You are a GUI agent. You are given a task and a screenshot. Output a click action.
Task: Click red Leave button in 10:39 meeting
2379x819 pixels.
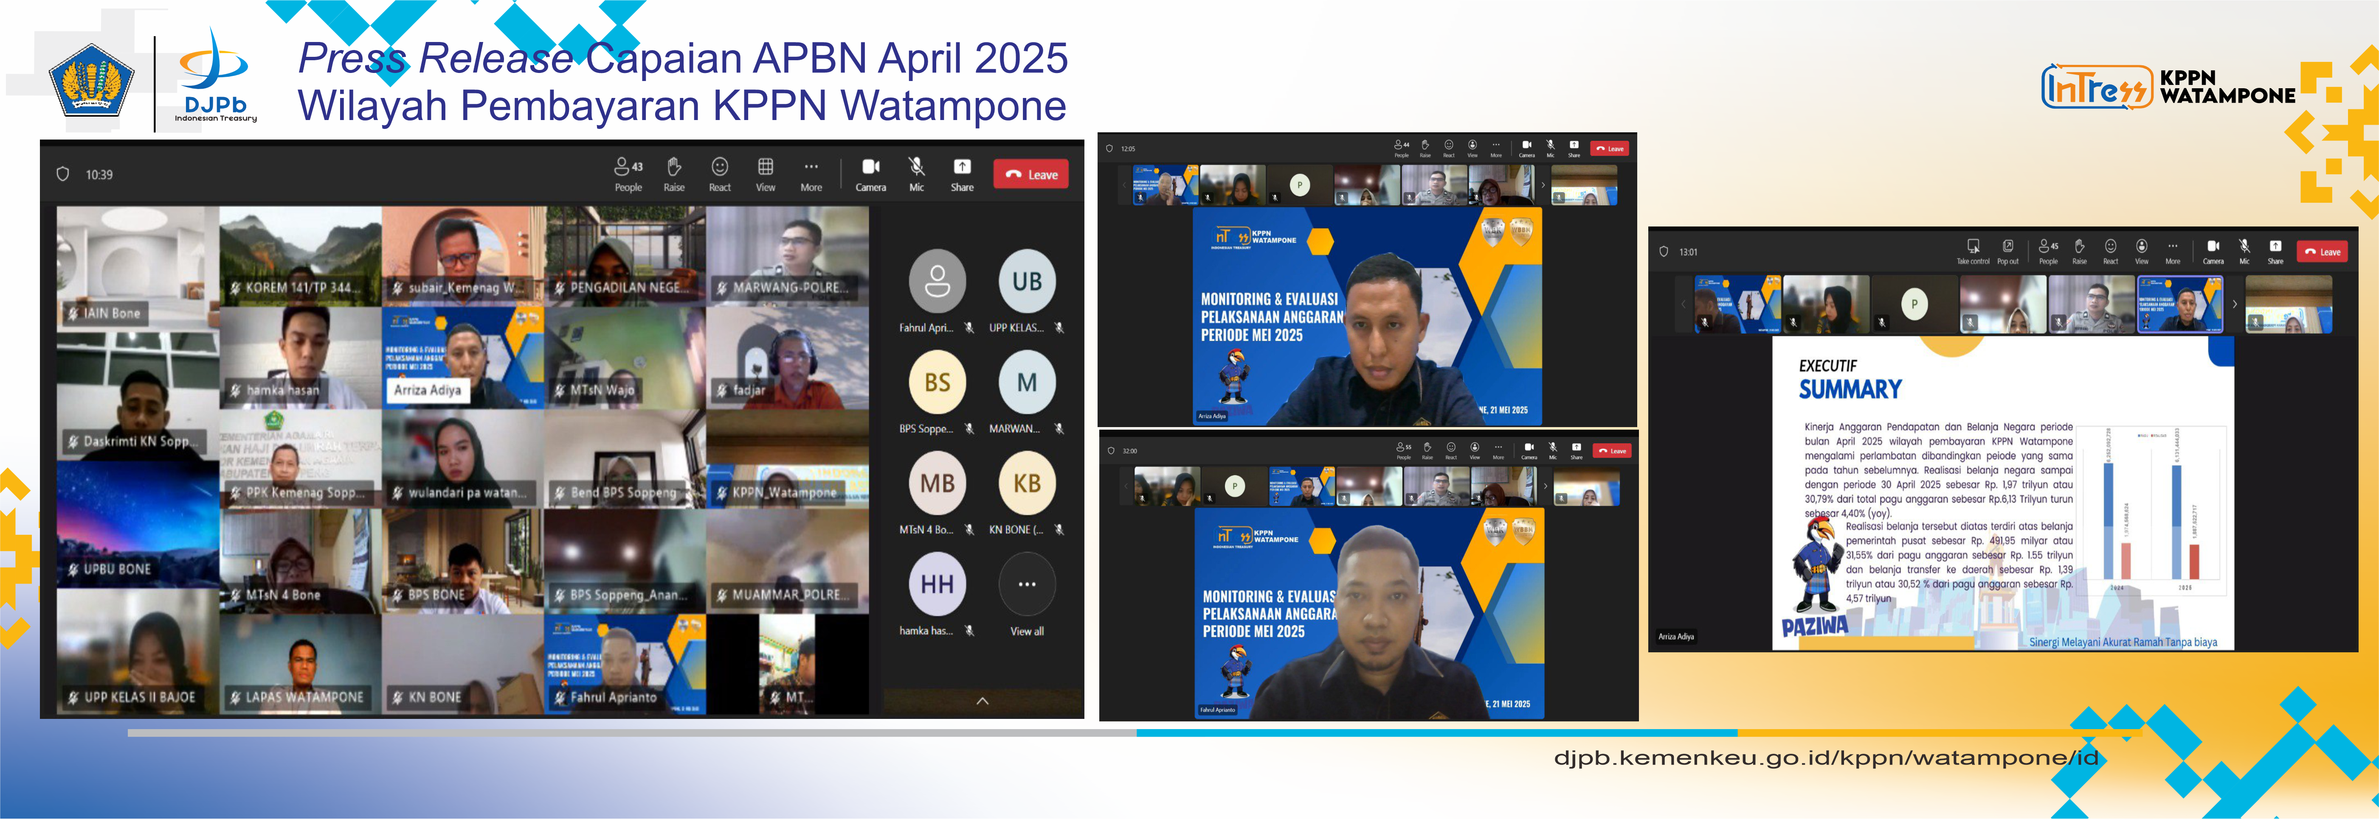(x=1030, y=174)
